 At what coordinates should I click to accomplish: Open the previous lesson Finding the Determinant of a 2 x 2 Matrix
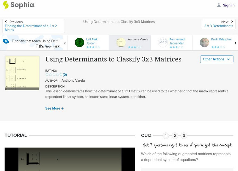click(x=31, y=28)
